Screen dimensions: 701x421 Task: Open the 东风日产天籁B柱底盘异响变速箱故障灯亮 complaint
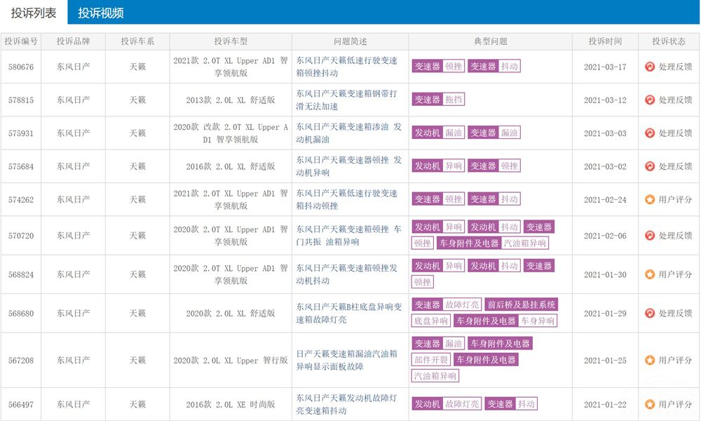coord(348,313)
